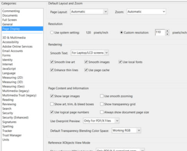Increase custom resolution with up arrow
This screenshot has width=187, height=151.
167,31
